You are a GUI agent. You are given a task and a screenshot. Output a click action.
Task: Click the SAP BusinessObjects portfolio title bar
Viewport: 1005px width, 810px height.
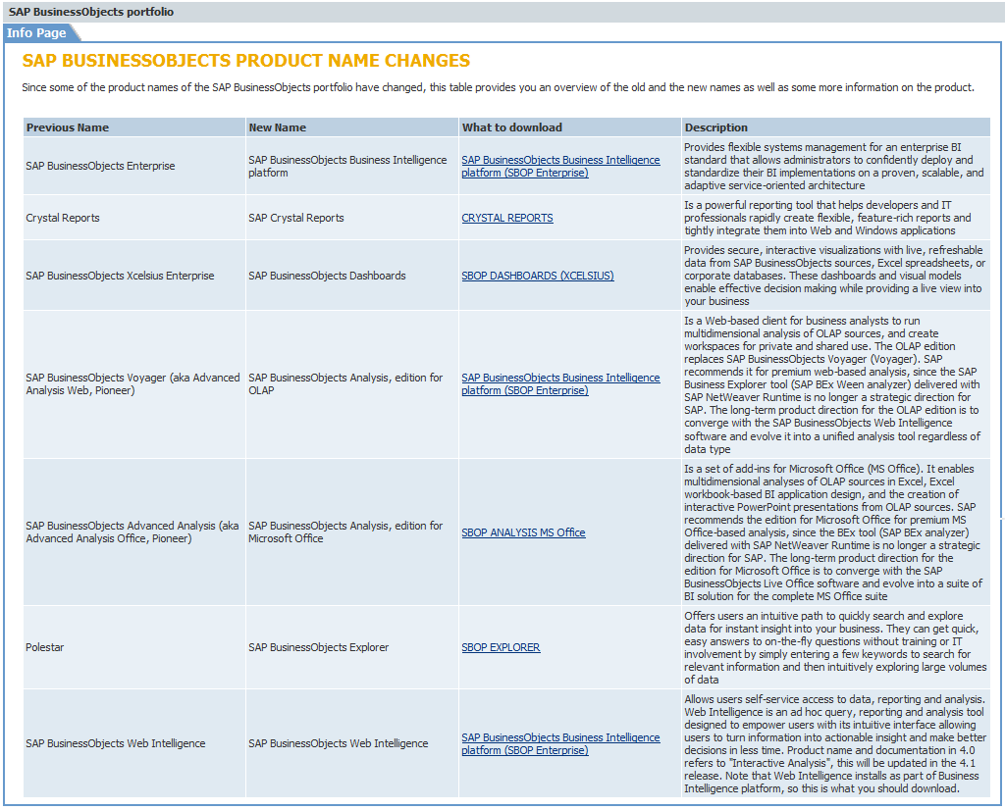pos(91,12)
